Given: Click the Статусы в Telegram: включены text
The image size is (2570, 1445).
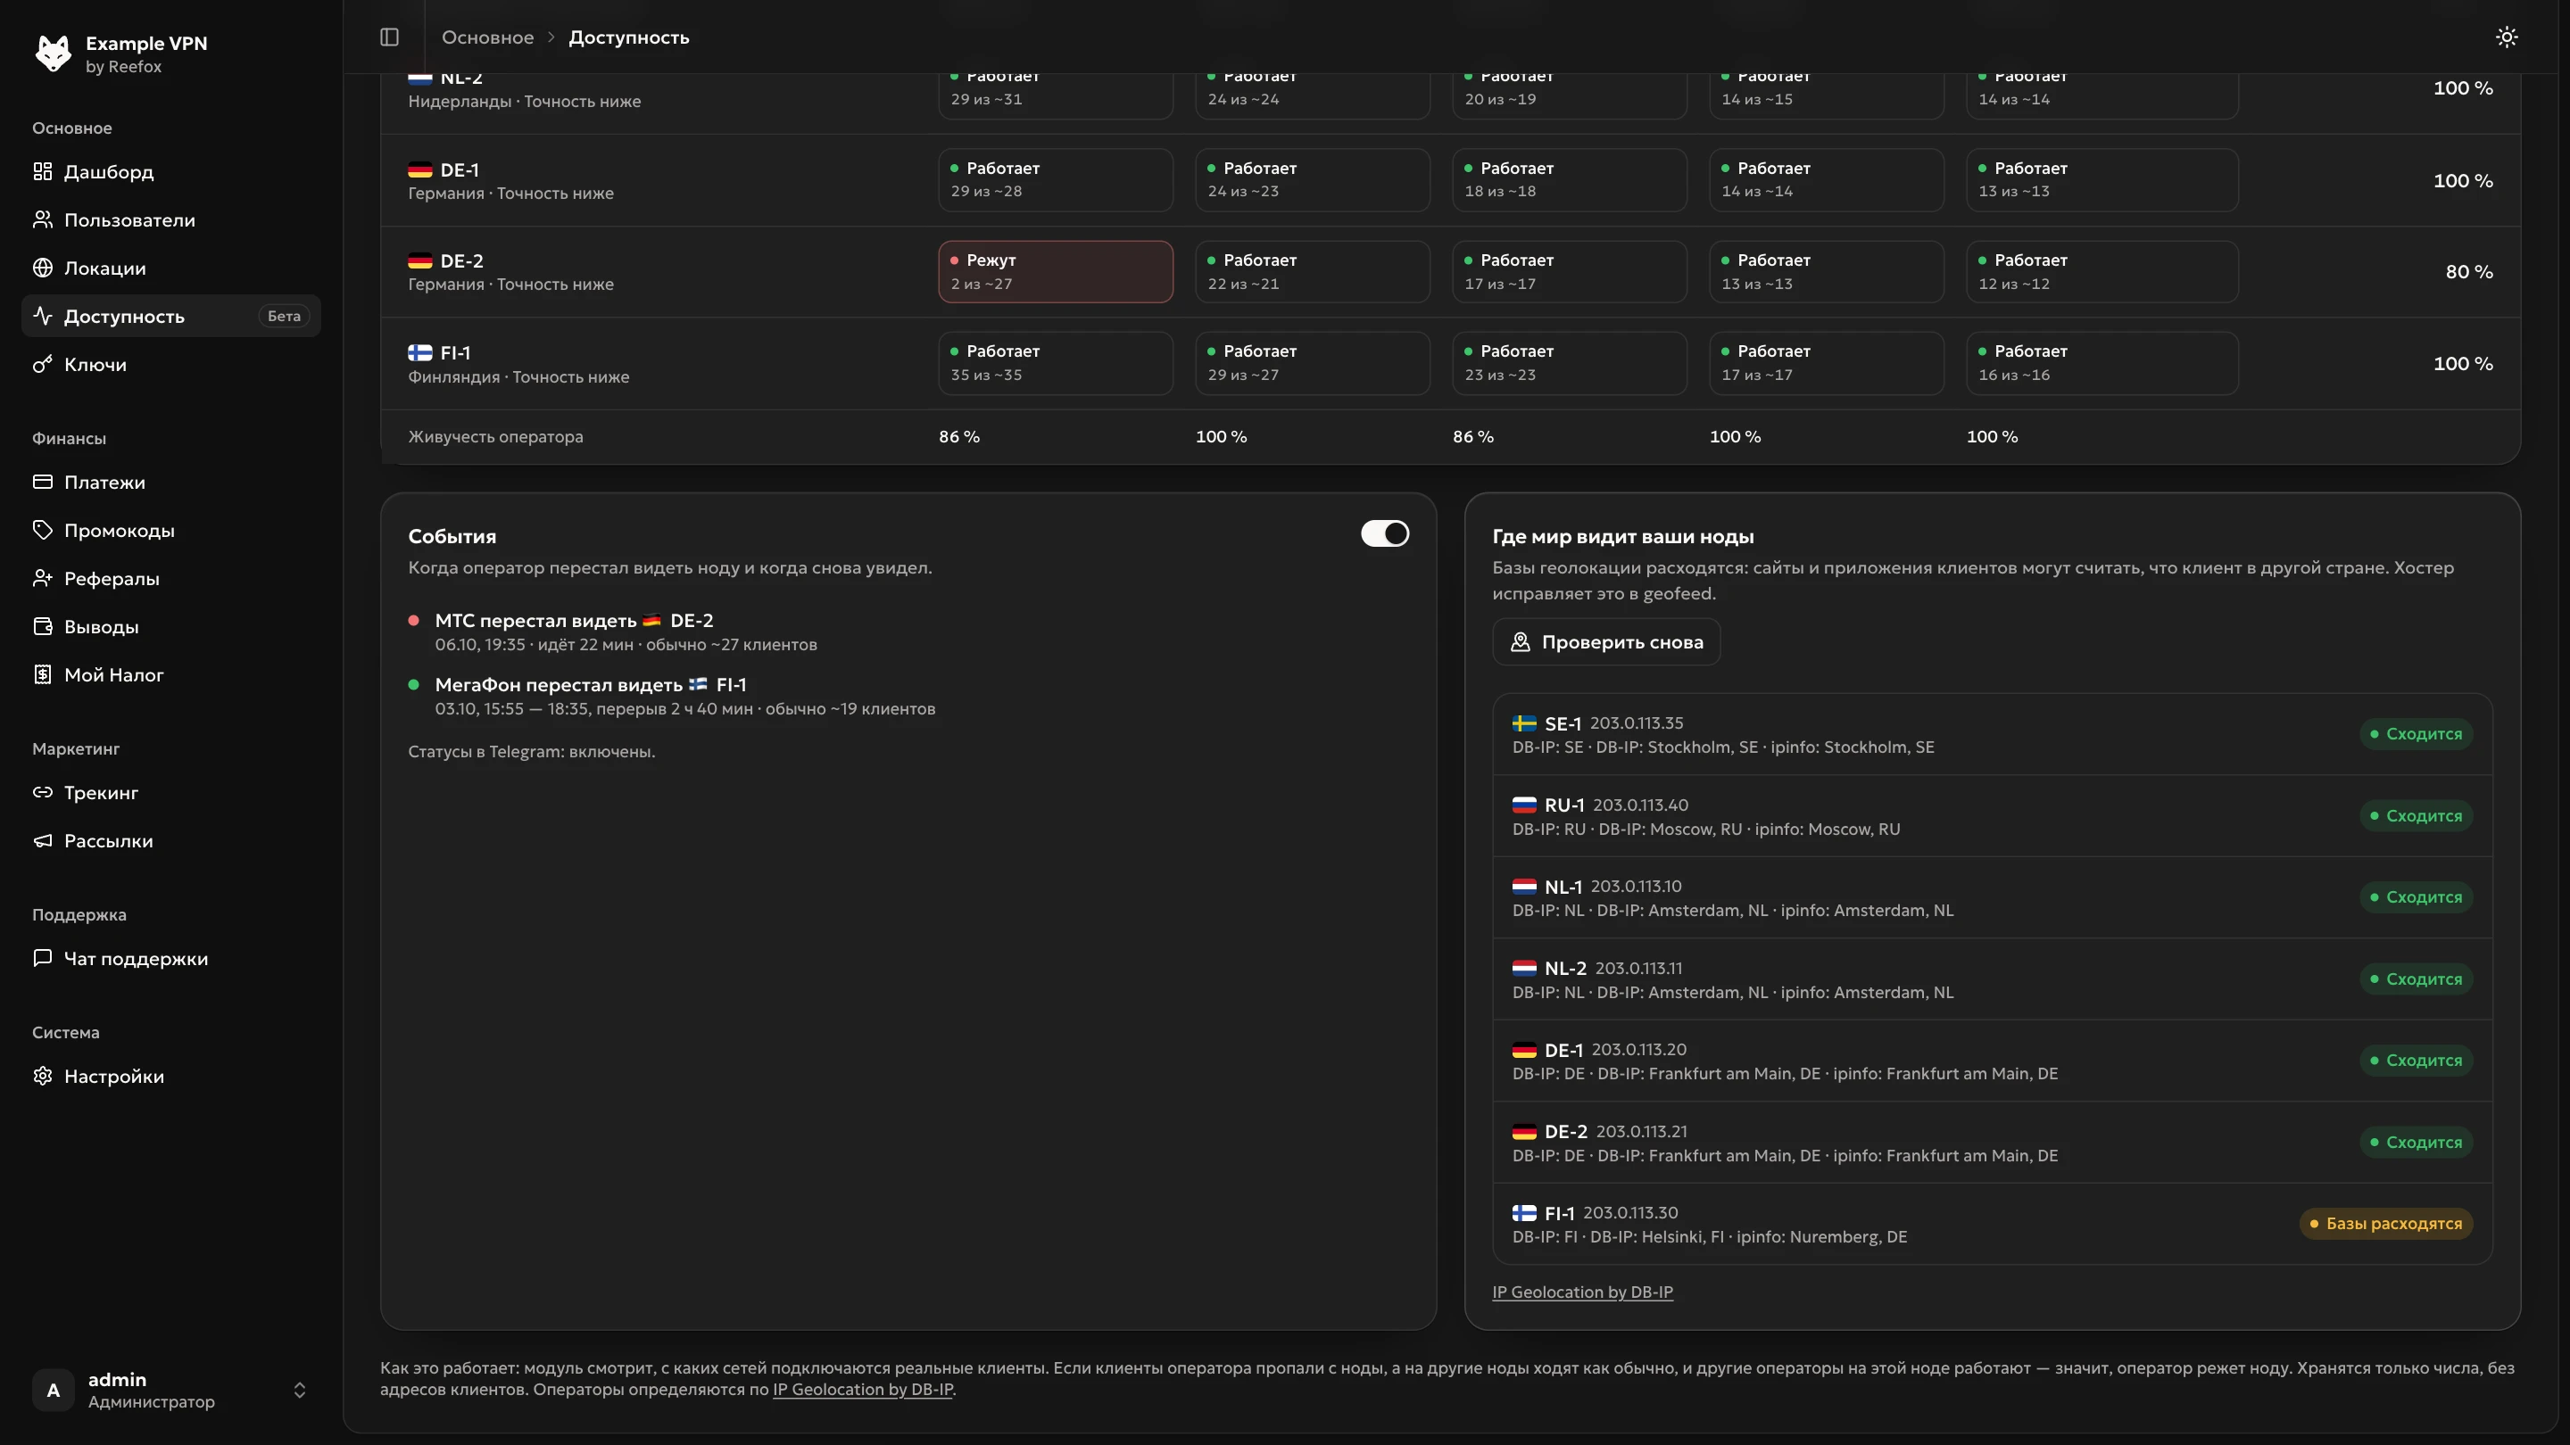Looking at the screenshot, I should pos(531,752).
